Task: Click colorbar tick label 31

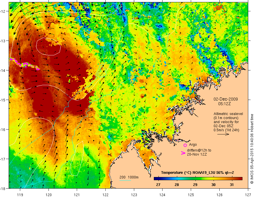Action: [x=232, y=185]
